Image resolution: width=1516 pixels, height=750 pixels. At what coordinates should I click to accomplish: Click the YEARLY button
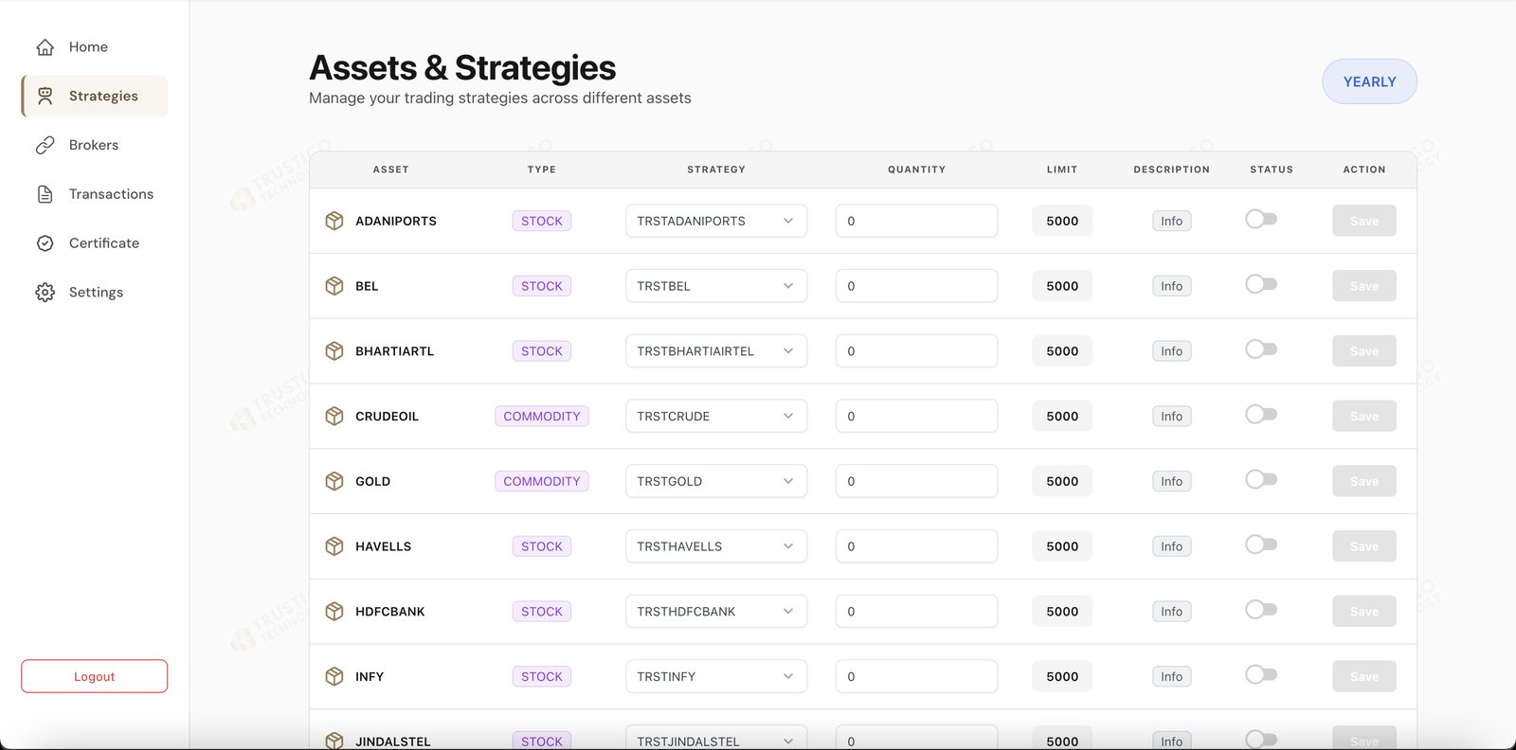click(x=1369, y=81)
